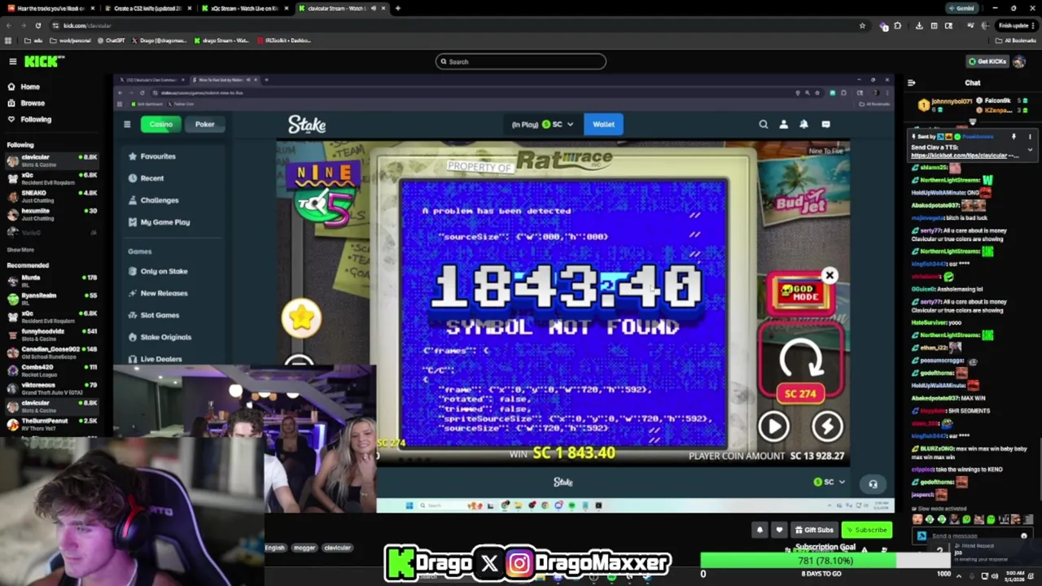Open SNEAKO channel in sidebar
The width and height of the screenshot is (1042, 586).
coord(50,196)
